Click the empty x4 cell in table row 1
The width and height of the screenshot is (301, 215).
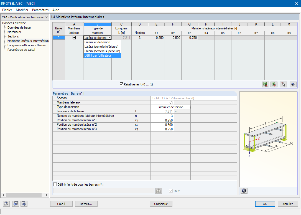[x=206, y=38]
